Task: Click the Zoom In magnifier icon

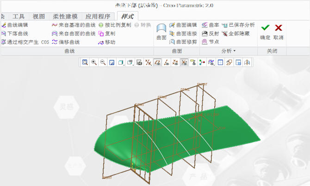Action: (x=94, y=62)
